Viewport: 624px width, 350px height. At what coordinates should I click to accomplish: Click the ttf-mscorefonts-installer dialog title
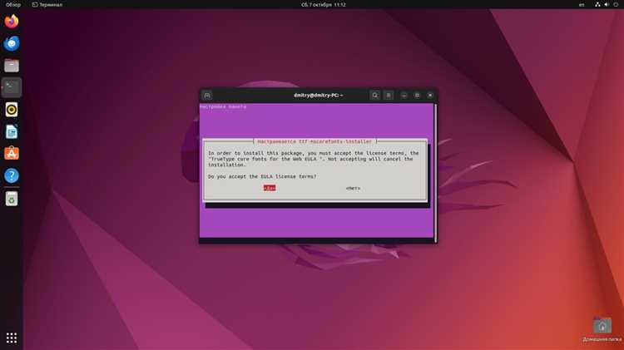tap(314, 141)
